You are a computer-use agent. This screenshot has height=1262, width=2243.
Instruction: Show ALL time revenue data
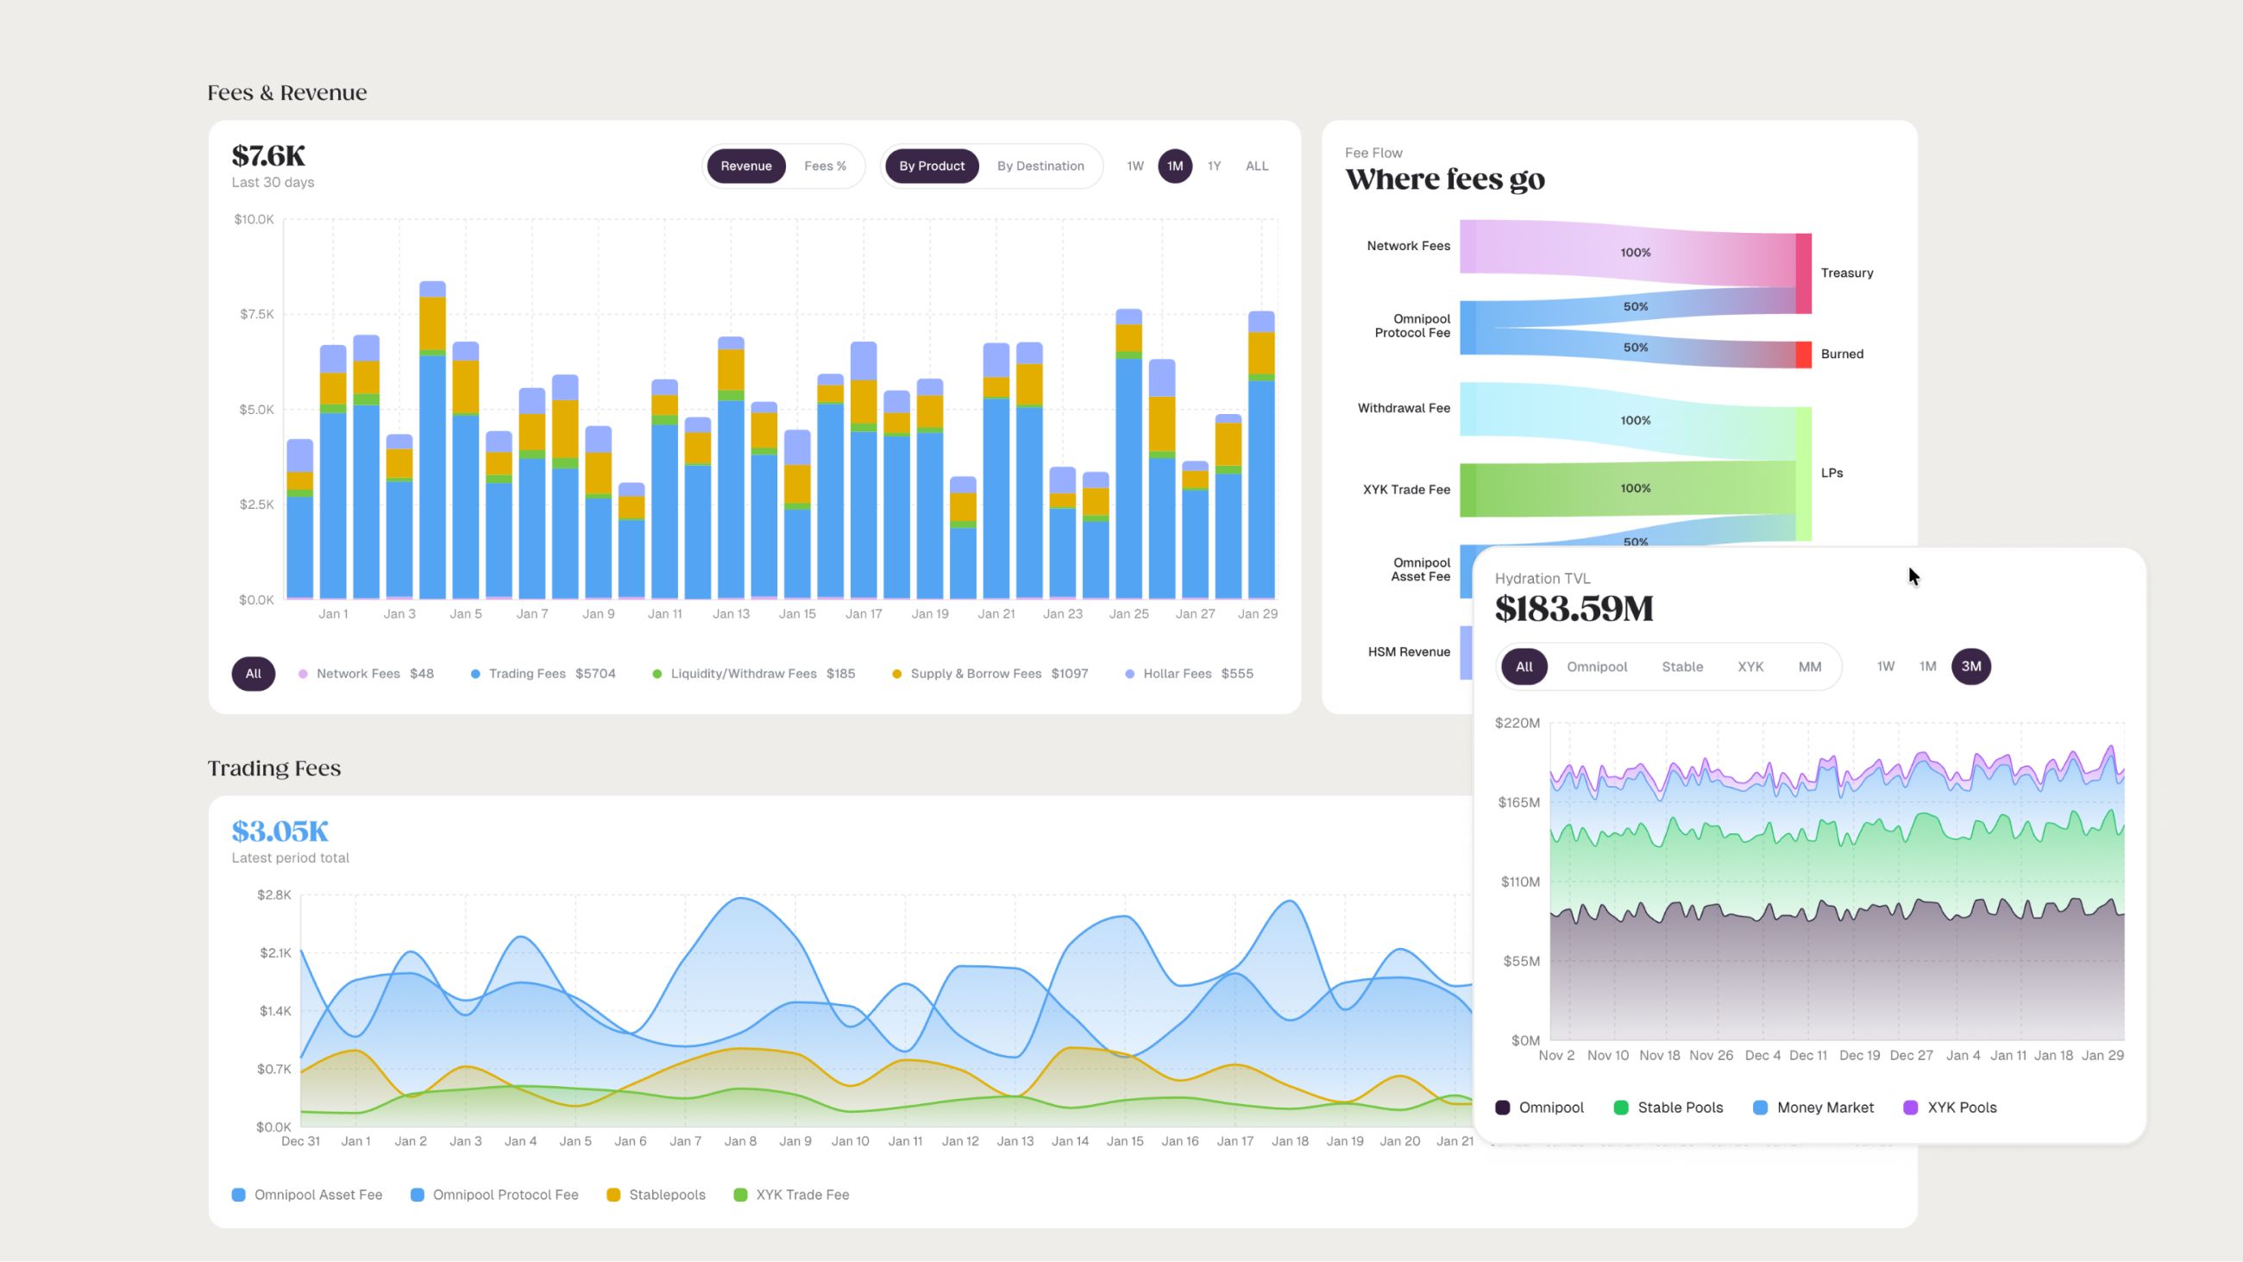[x=1255, y=166]
